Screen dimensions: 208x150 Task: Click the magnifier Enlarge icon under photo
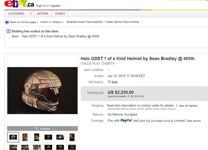[x=37, y=128]
